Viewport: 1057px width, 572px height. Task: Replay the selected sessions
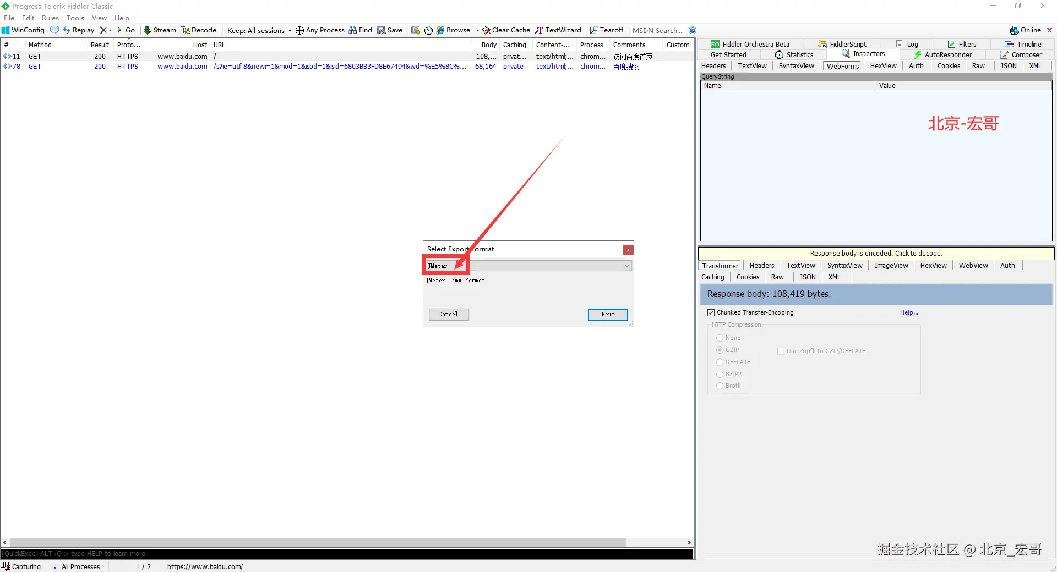point(79,30)
